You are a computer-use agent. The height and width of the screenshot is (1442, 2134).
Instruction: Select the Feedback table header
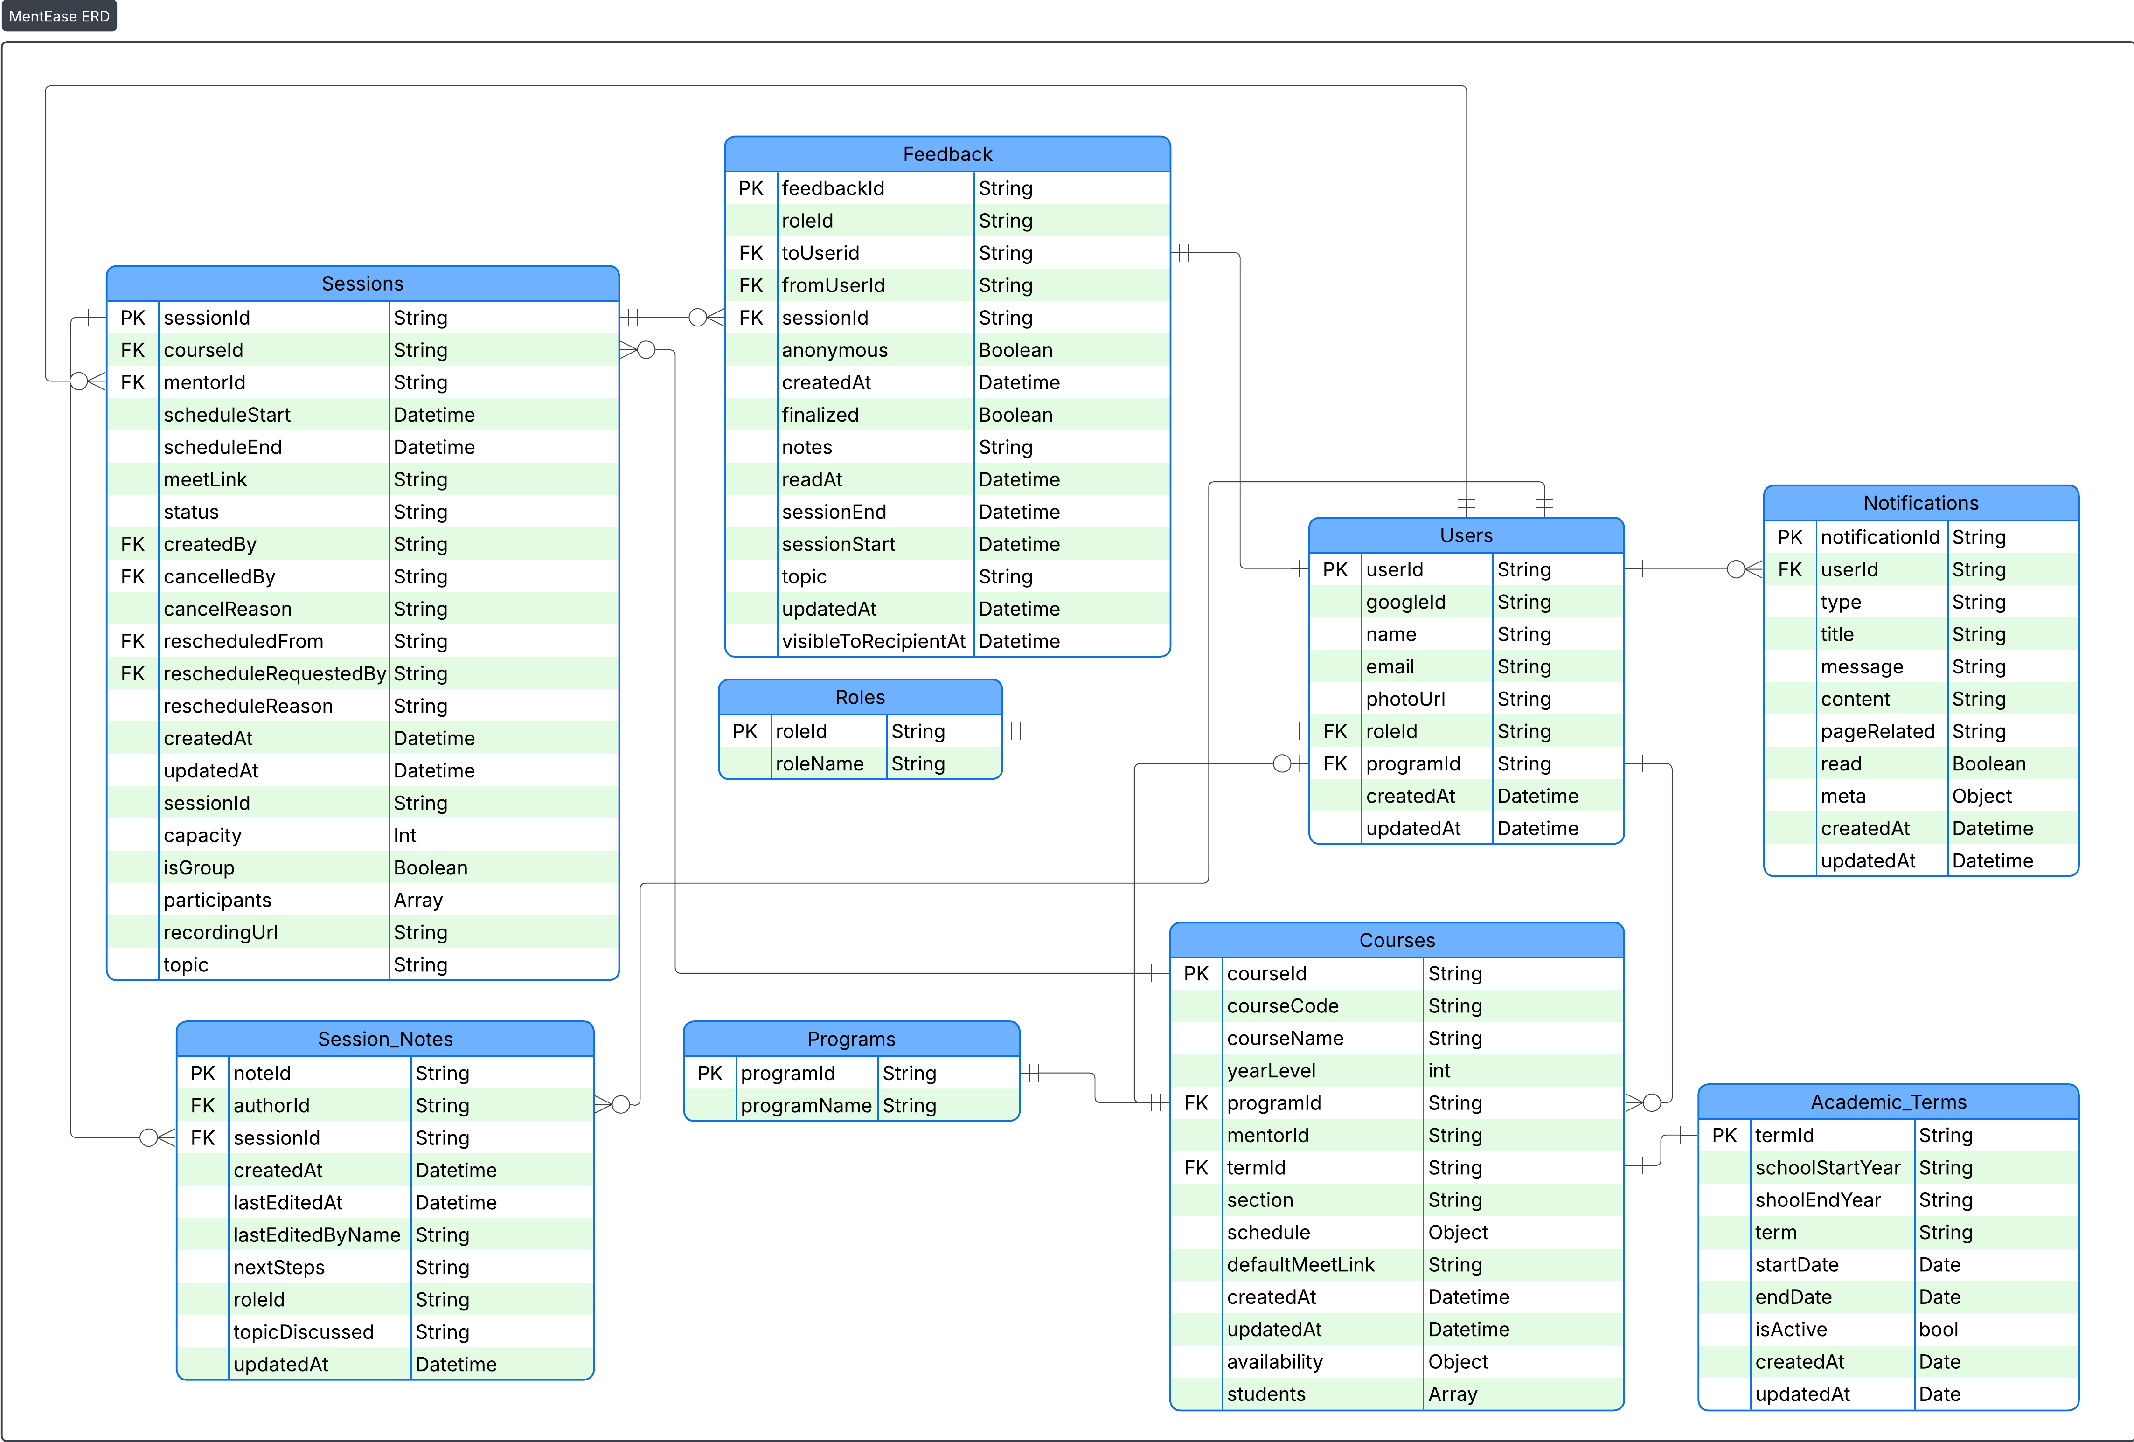(947, 154)
